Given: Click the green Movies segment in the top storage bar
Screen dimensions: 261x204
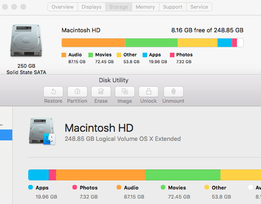Looking at the screenshot, I should pyautogui.click(x=151, y=43).
